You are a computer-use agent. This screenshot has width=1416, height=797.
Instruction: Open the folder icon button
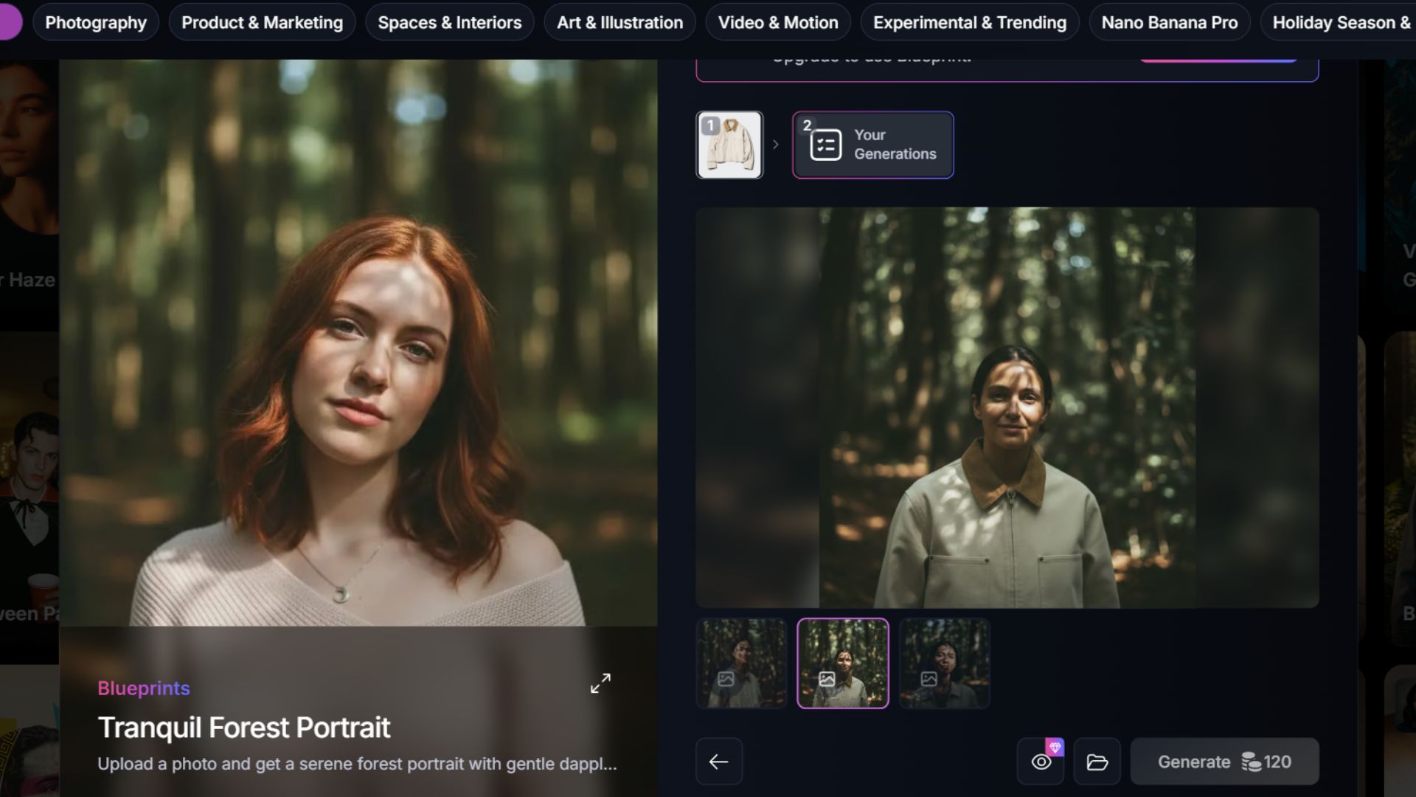pos(1097,762)
